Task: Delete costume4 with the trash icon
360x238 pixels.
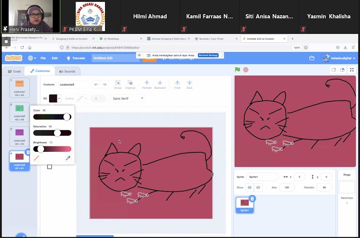Action: 28,152
